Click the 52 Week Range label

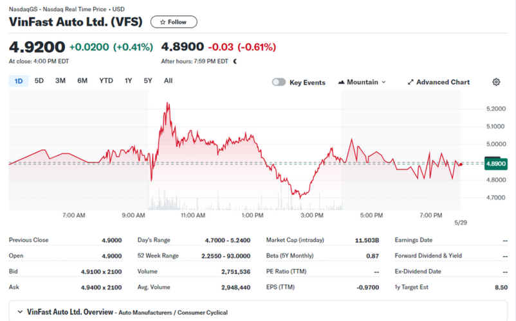pyautogui.click(x=158, y=256)
